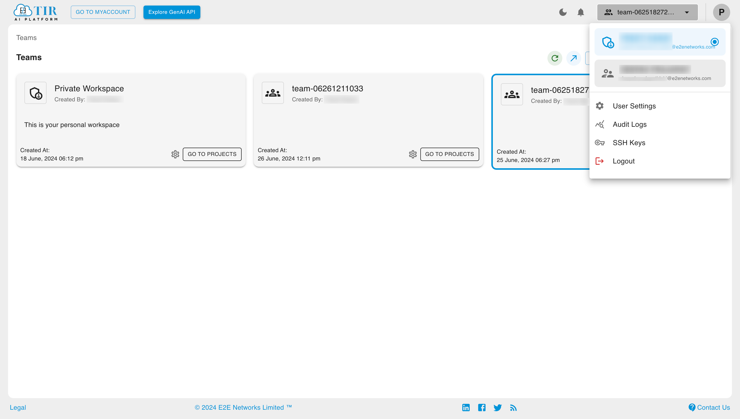
Task: Click Explore GenAI API button
Action: (172, 12)
